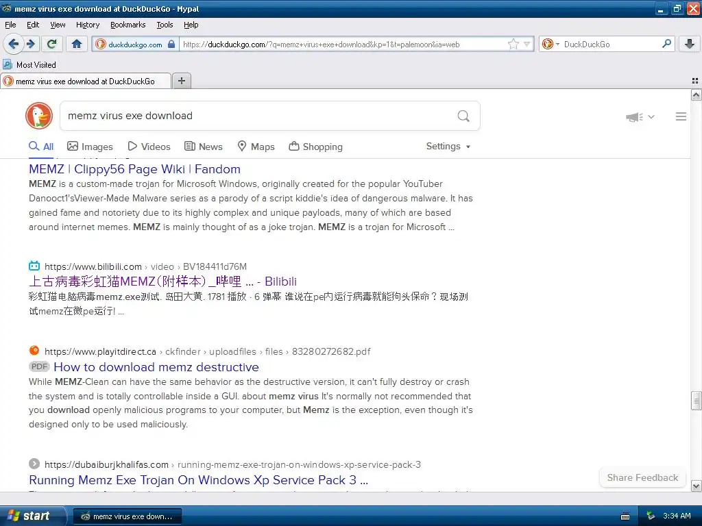Image resolution: width=702 pixels, height=526 pixels.
Task: Open the Most Visited bookmarks folder
Action: tap(29, 65)
